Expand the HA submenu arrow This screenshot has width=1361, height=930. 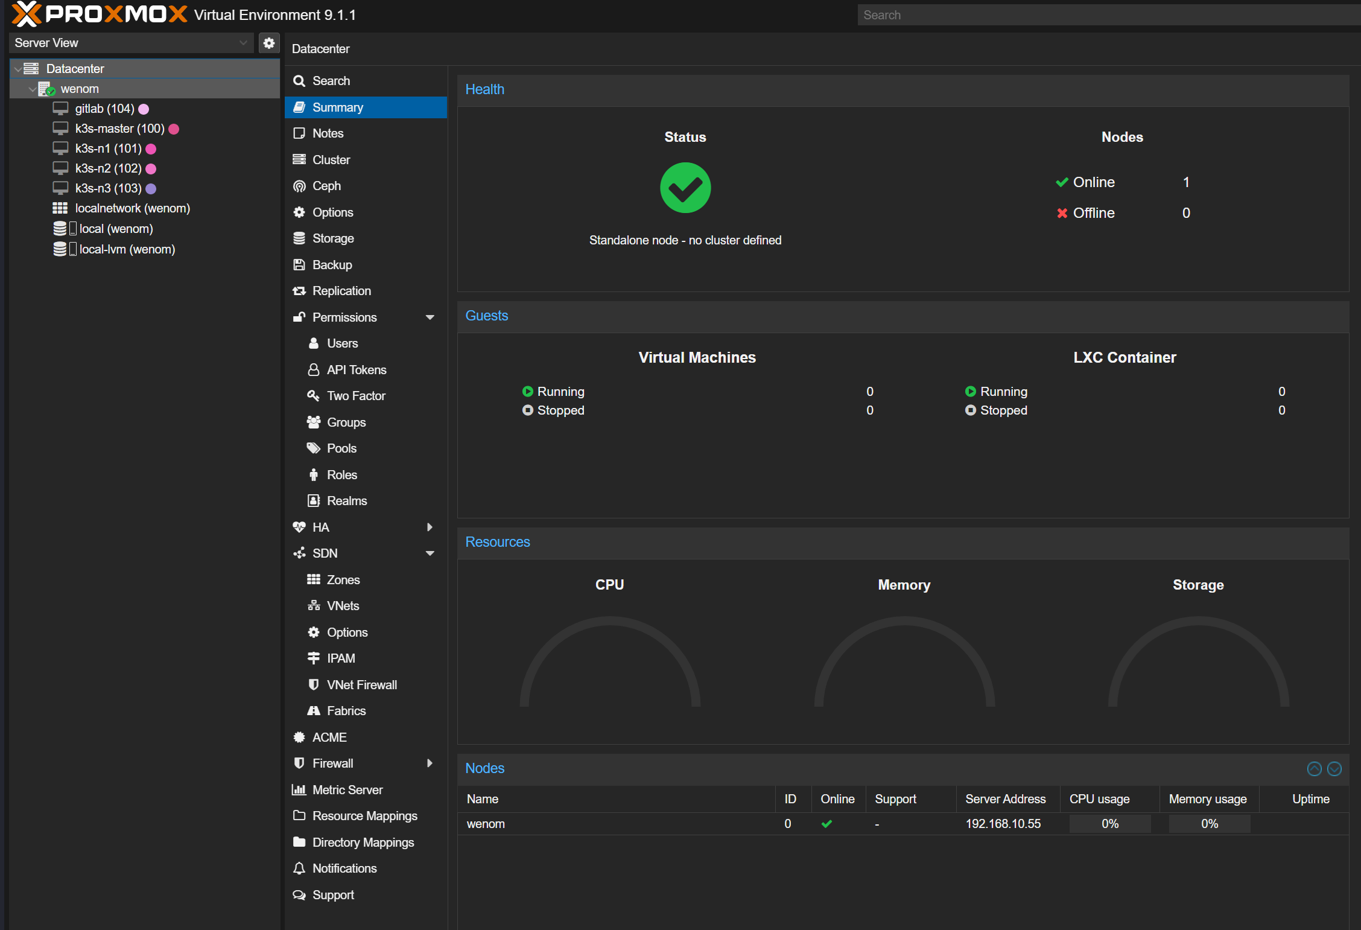pos(430,527)
